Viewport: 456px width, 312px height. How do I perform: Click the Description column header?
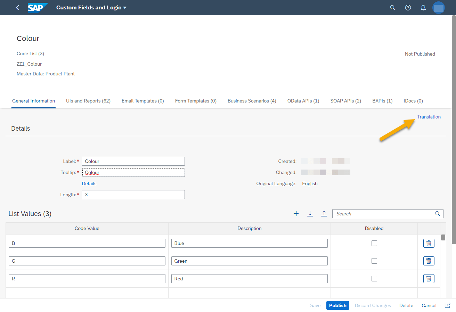(250, 228)
